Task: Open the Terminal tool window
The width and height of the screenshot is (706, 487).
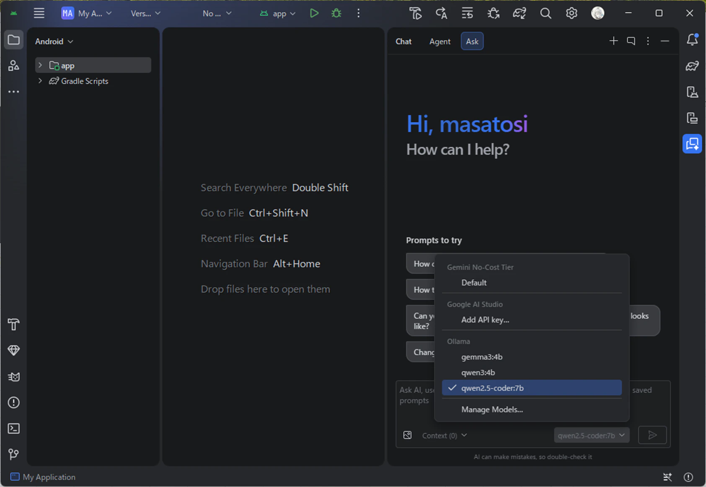Action: pyautogui.click(x=14, y=428)
